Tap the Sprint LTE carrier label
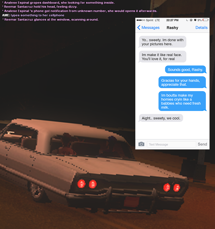This screenshot has height=229, width=215. click(153, 20)
